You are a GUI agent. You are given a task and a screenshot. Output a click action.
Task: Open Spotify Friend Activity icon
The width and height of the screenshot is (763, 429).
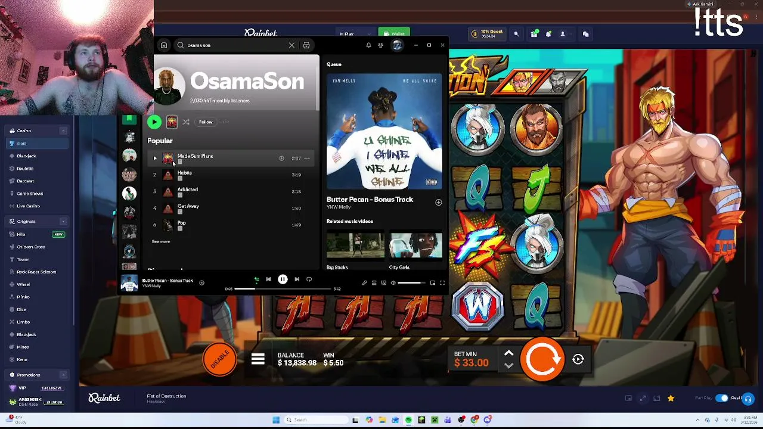tap(380, 45)
